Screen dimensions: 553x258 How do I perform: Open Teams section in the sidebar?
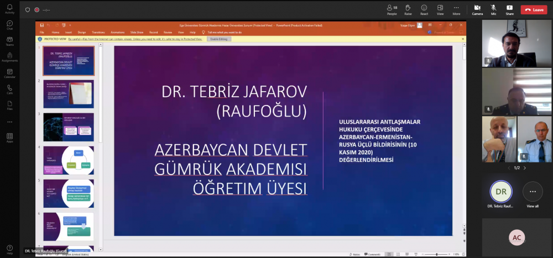(x=9, y=41)
